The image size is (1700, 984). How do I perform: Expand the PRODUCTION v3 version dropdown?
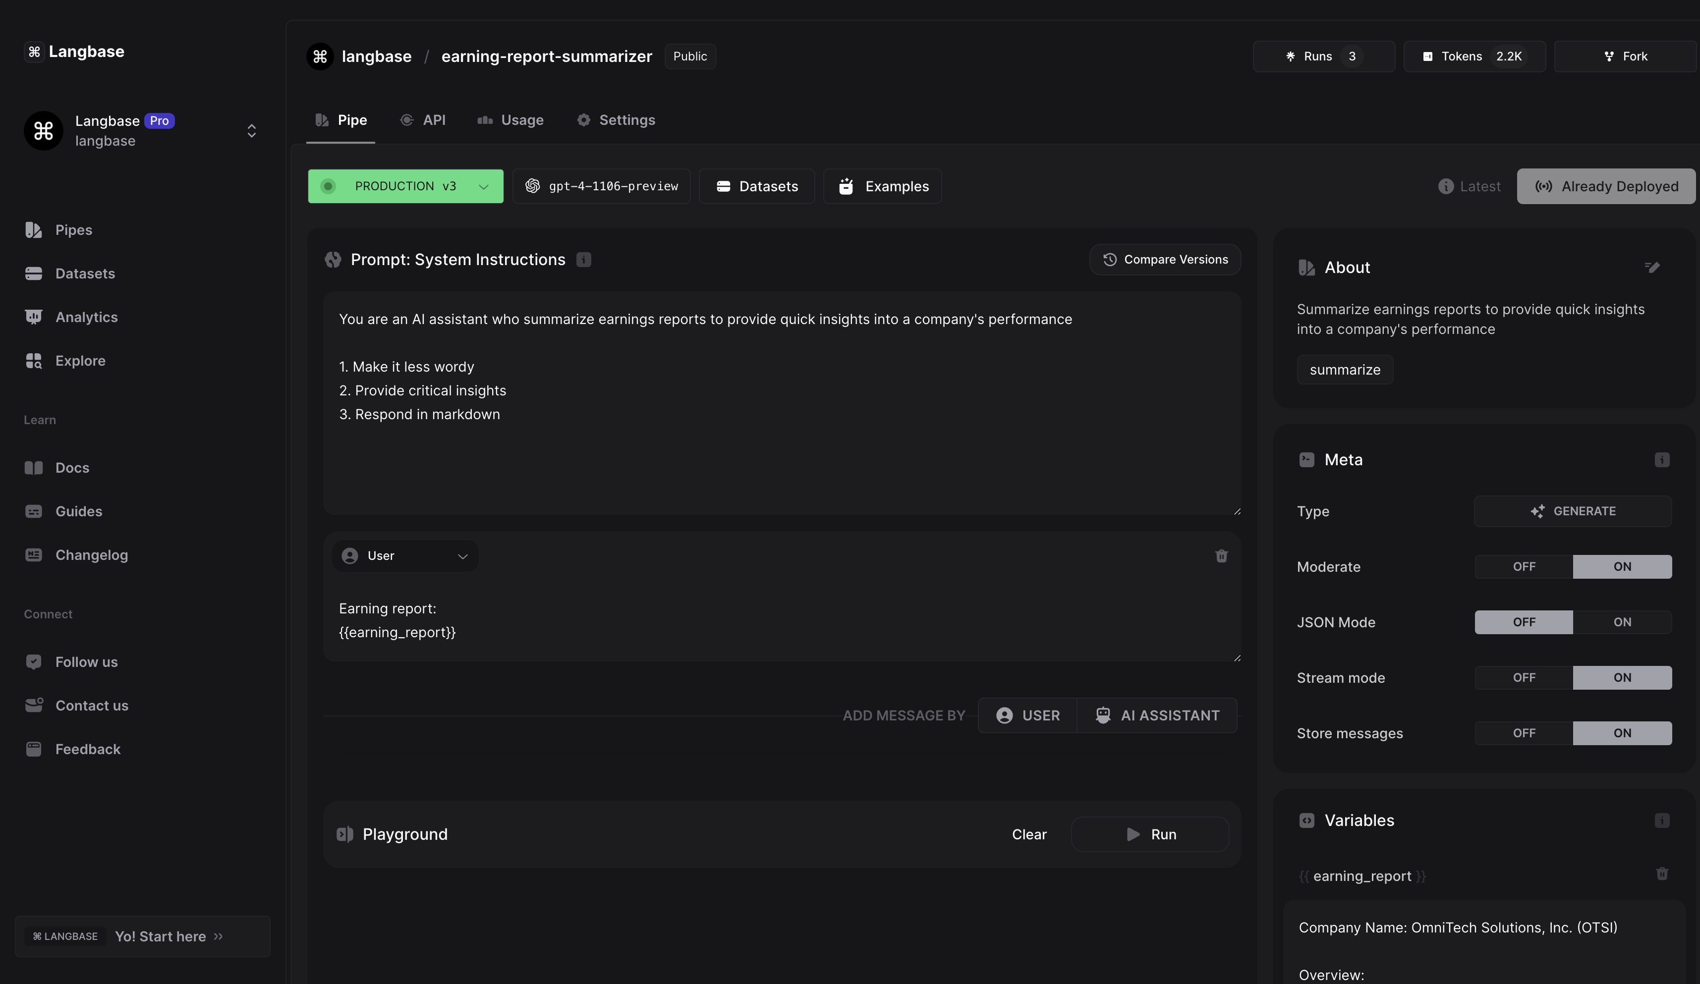point(405,186)
